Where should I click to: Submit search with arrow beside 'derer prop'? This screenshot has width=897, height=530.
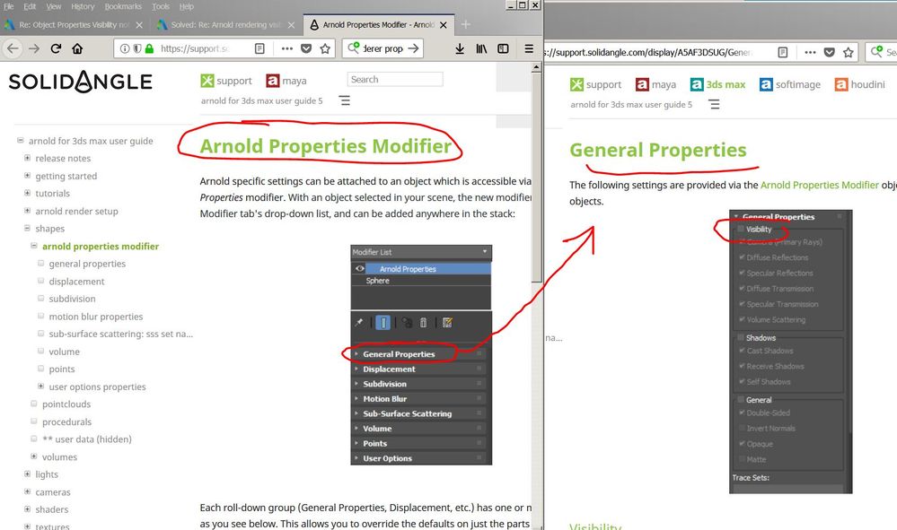(x=413, y=48)
